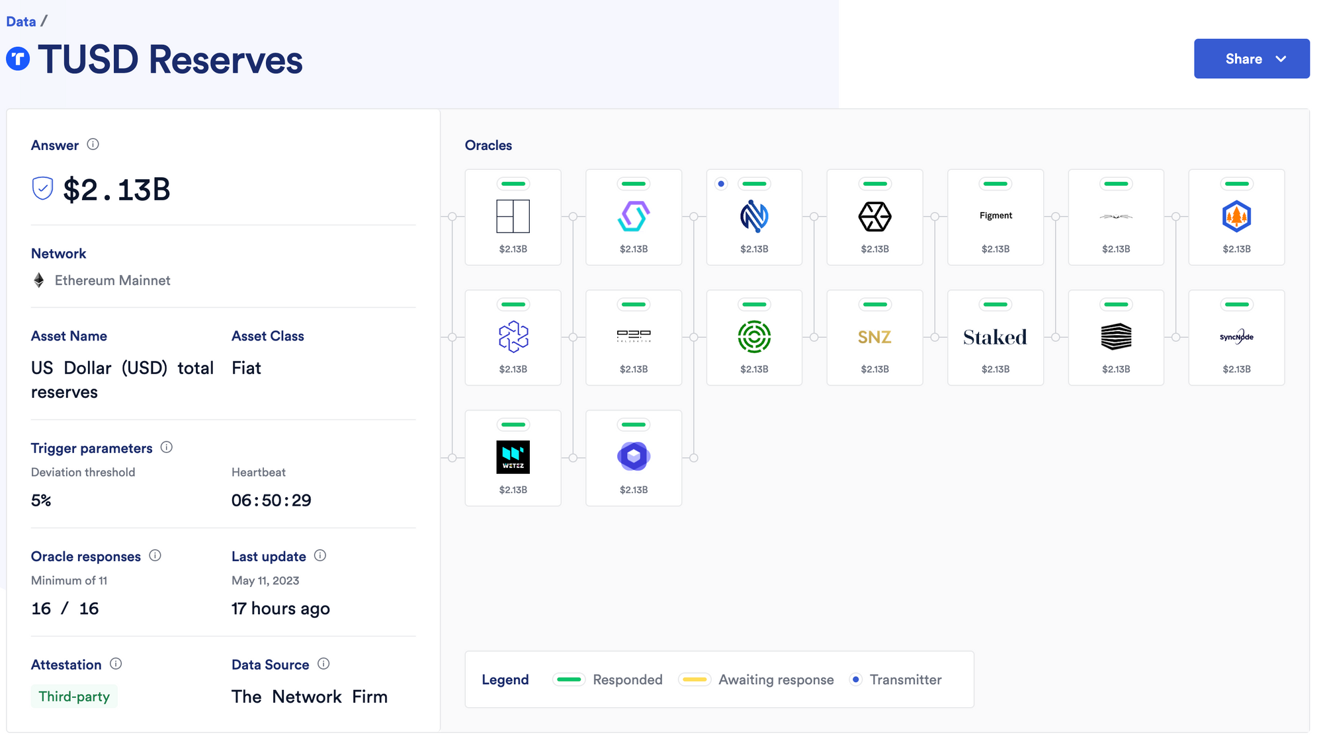This screenshot has width=1323, height=739.
Task: Click the Figment oracle card
Action: tap(995, 217)
